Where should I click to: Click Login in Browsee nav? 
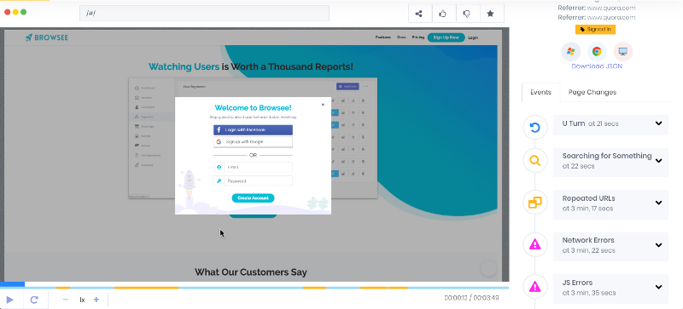(x=473, y=37)
